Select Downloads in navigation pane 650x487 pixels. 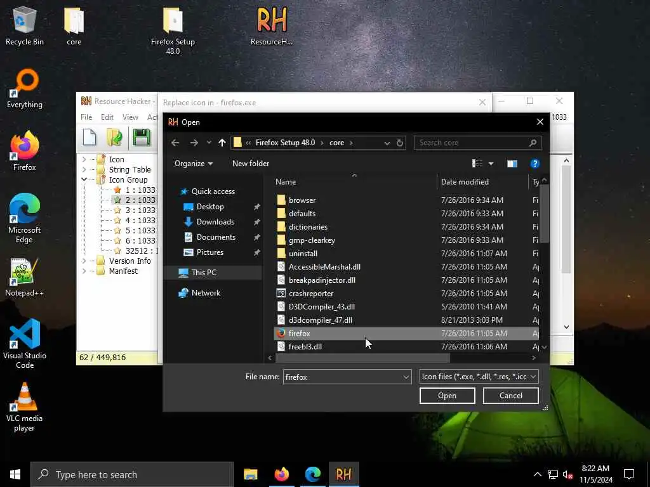click(215, 222)
